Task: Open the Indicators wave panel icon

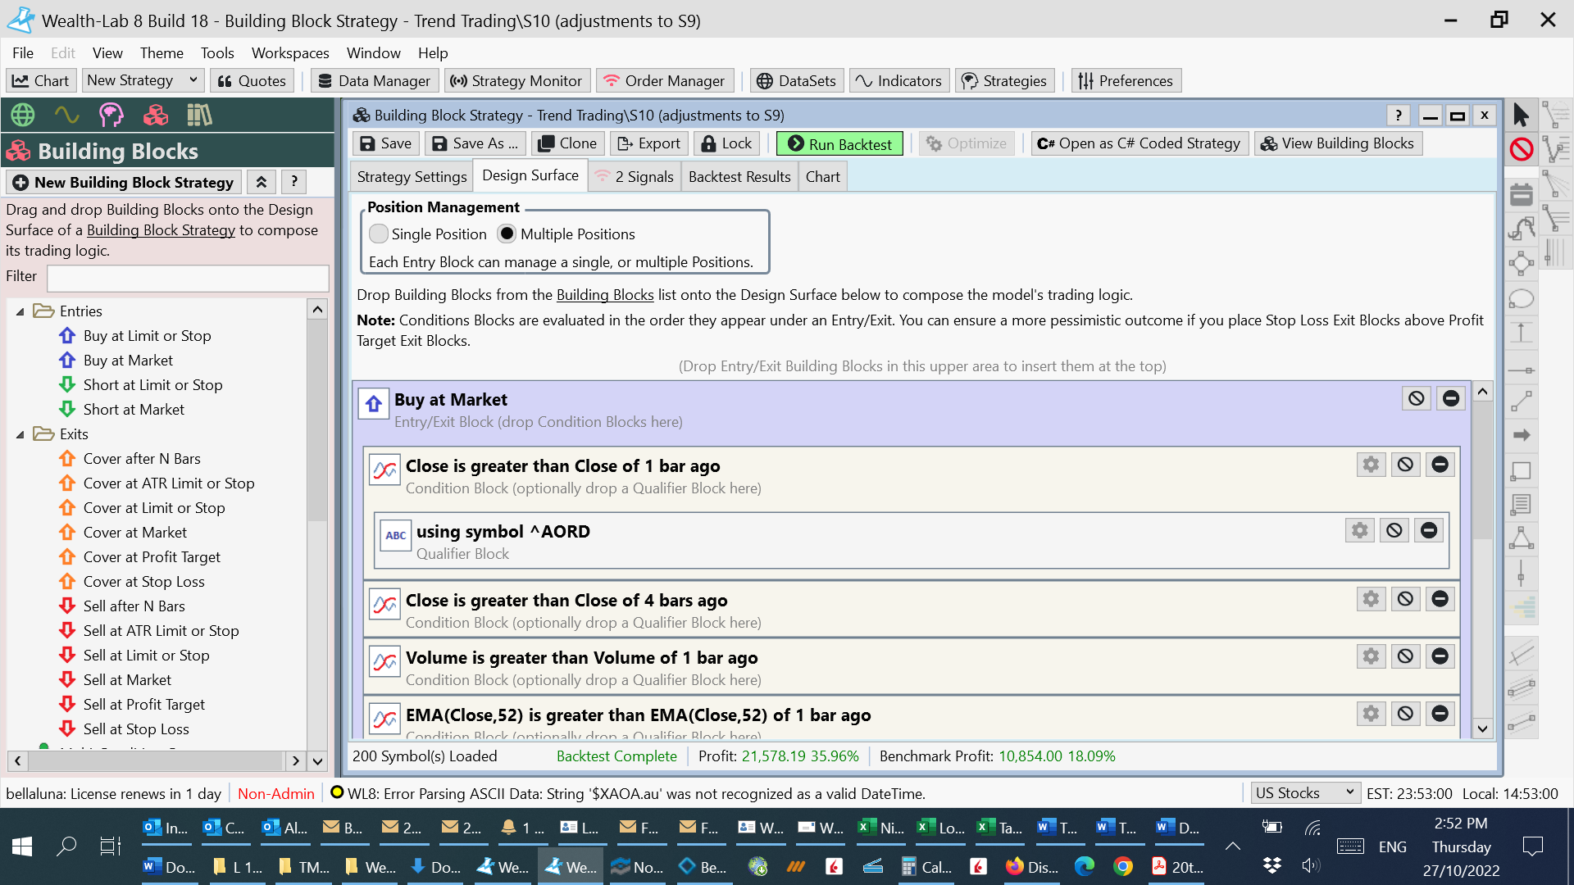Action: pos(67,115)
